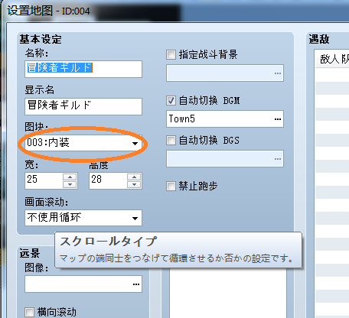Enable the 横向滚动 checkbox
349x318 pixels.
[29, 312]
